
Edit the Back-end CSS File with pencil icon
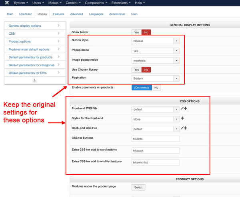click(x=182, y=128)
